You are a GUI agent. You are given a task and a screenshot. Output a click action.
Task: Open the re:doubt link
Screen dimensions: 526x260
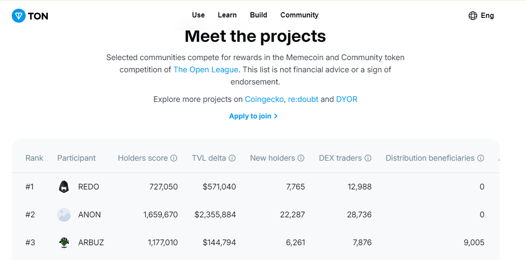click(303, 99)
